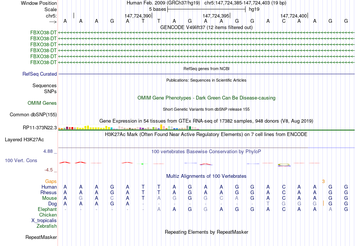The width and height of the screenshot is (355, 246).
Task: Click the C base in the top reference sequence row
Action: point(284,21)
